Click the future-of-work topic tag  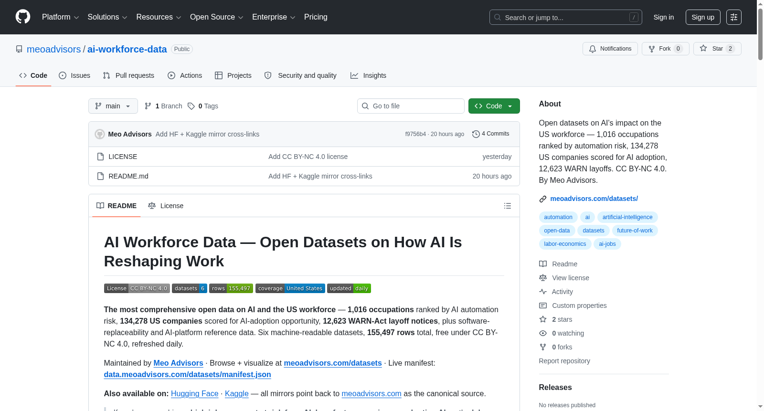(635, 231)
